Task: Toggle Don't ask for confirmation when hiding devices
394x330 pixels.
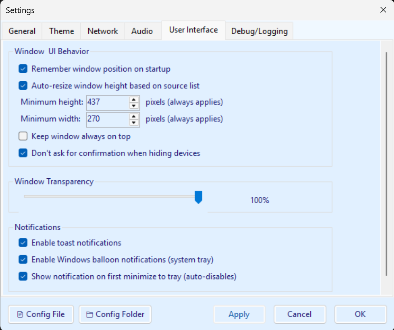Action: click(23, 153)
